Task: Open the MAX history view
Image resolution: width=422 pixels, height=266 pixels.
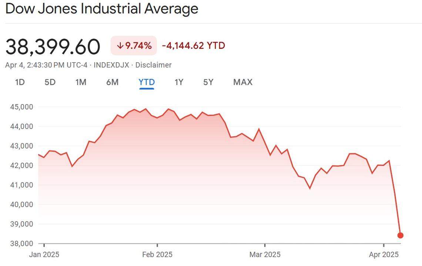Action: pos(242,82)
